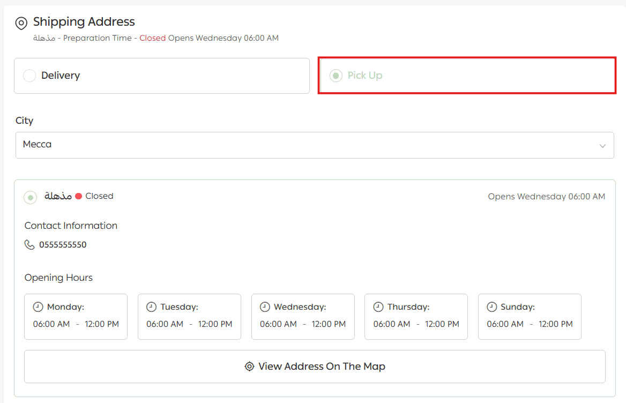The height and width of the screenshot is (403, 626).
Task: Click the clock icon next to Thursday
Action: 378,307
